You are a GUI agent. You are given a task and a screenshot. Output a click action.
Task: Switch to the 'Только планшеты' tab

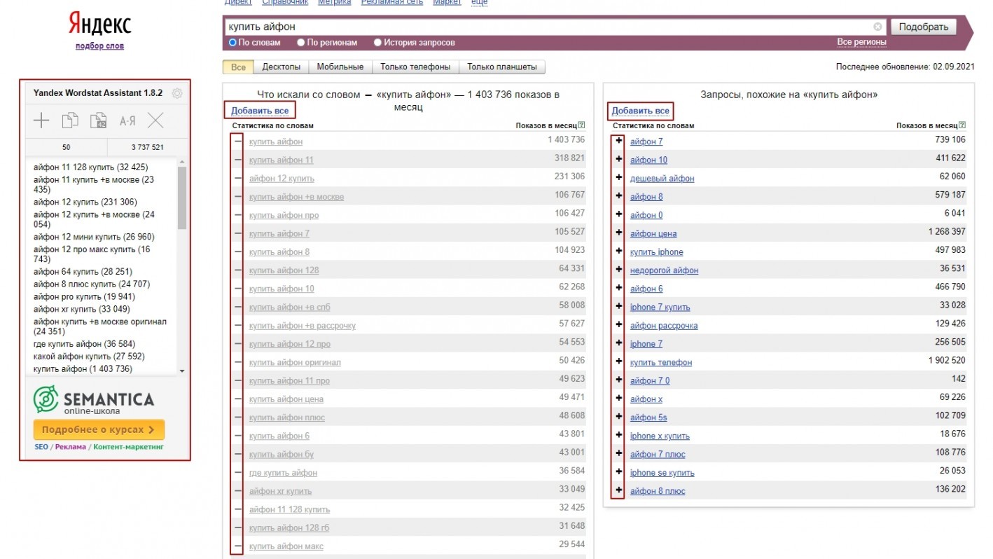502,67
